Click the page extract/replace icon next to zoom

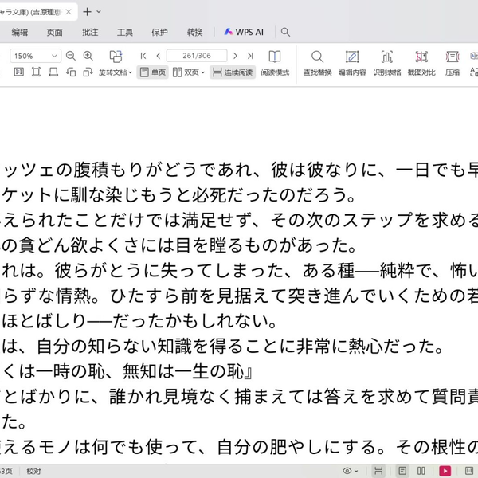tap(116, 56)
